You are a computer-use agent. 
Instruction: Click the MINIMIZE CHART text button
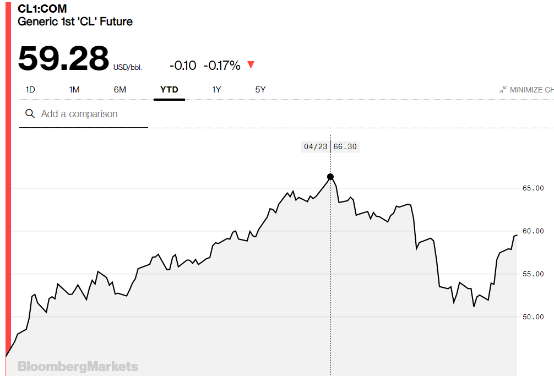pyautogui.click(x=532, y=90)
